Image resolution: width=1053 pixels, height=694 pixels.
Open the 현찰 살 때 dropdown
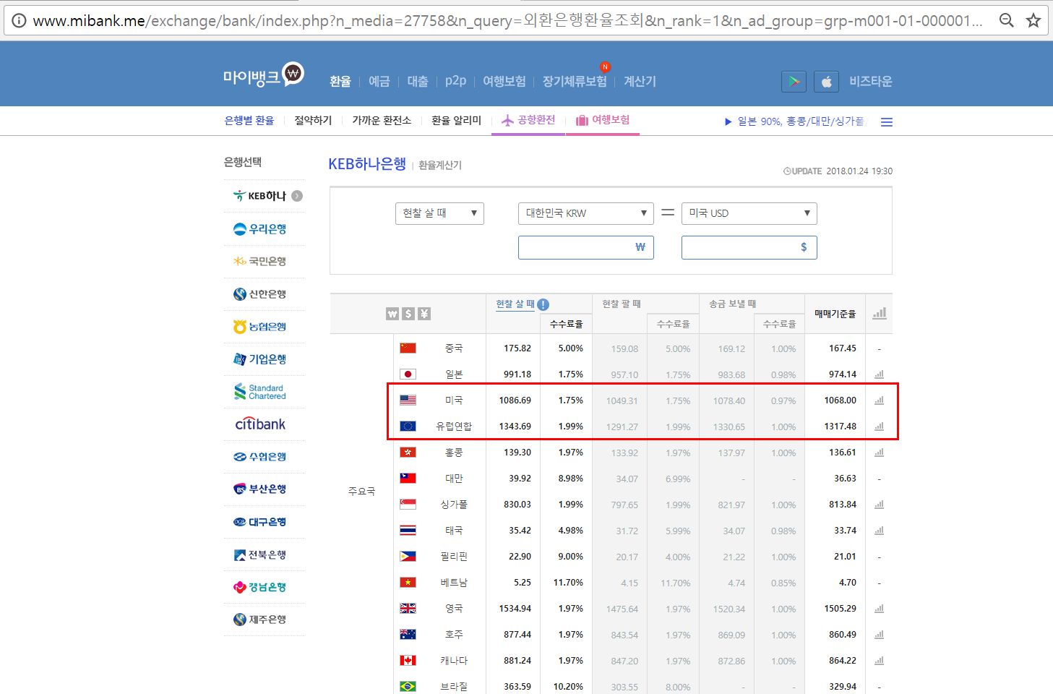439,213
